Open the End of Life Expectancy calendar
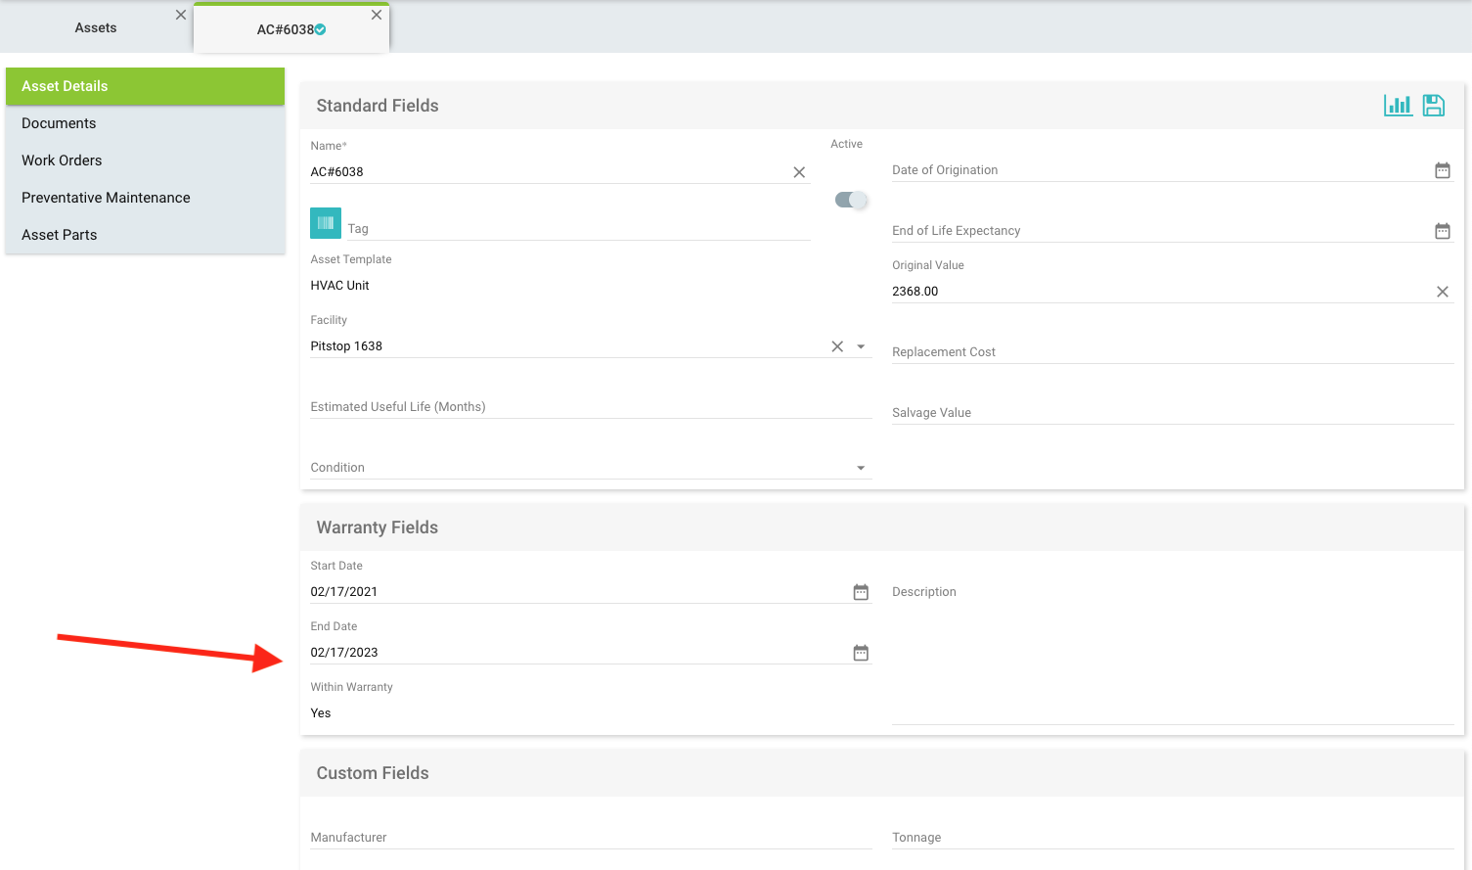The image size is (1472, 870). [x=1442, y=231]
